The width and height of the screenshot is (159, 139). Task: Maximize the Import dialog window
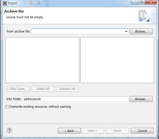pyautogui.click(x=141, y=2)
